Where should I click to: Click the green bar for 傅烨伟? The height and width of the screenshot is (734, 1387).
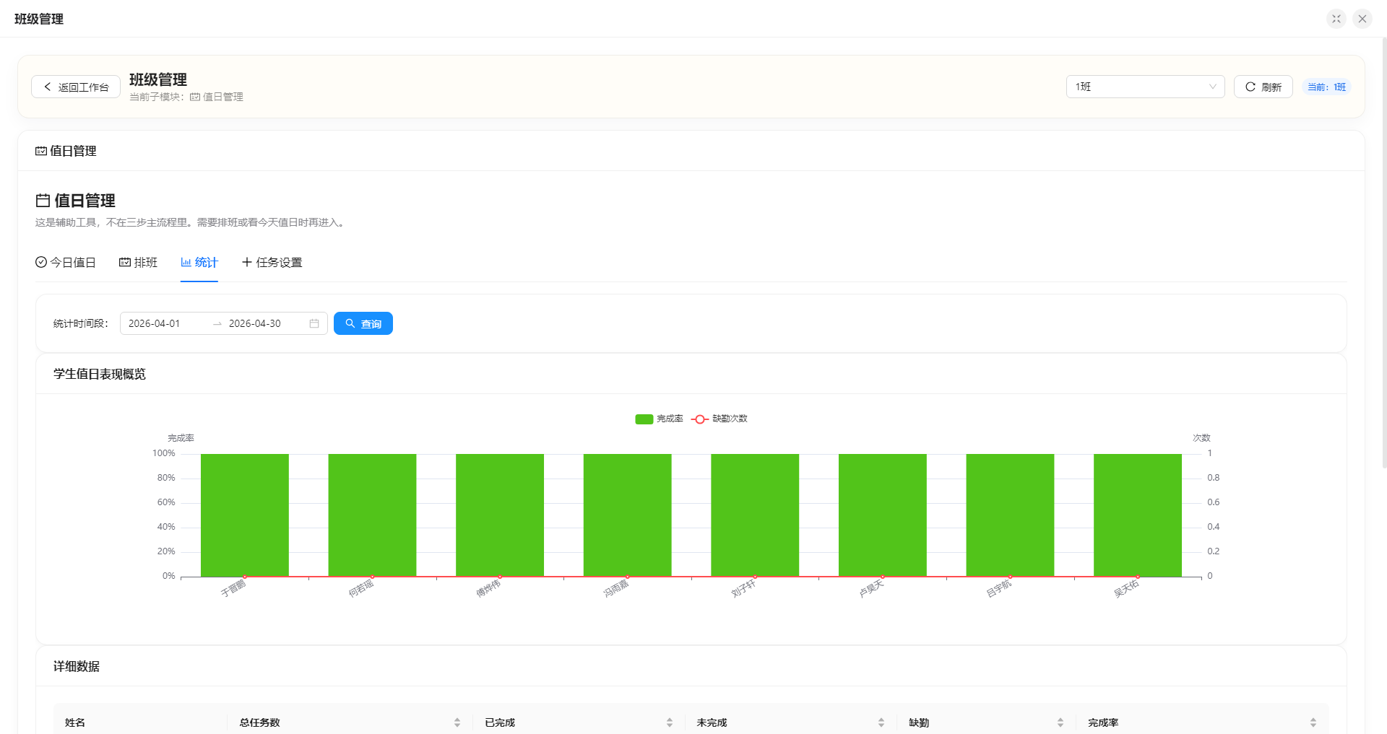click(x=500, y=515)
